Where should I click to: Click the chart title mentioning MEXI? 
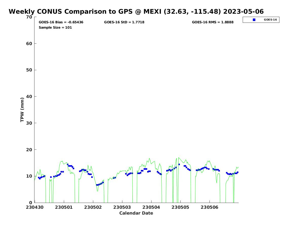click(136, 12)
